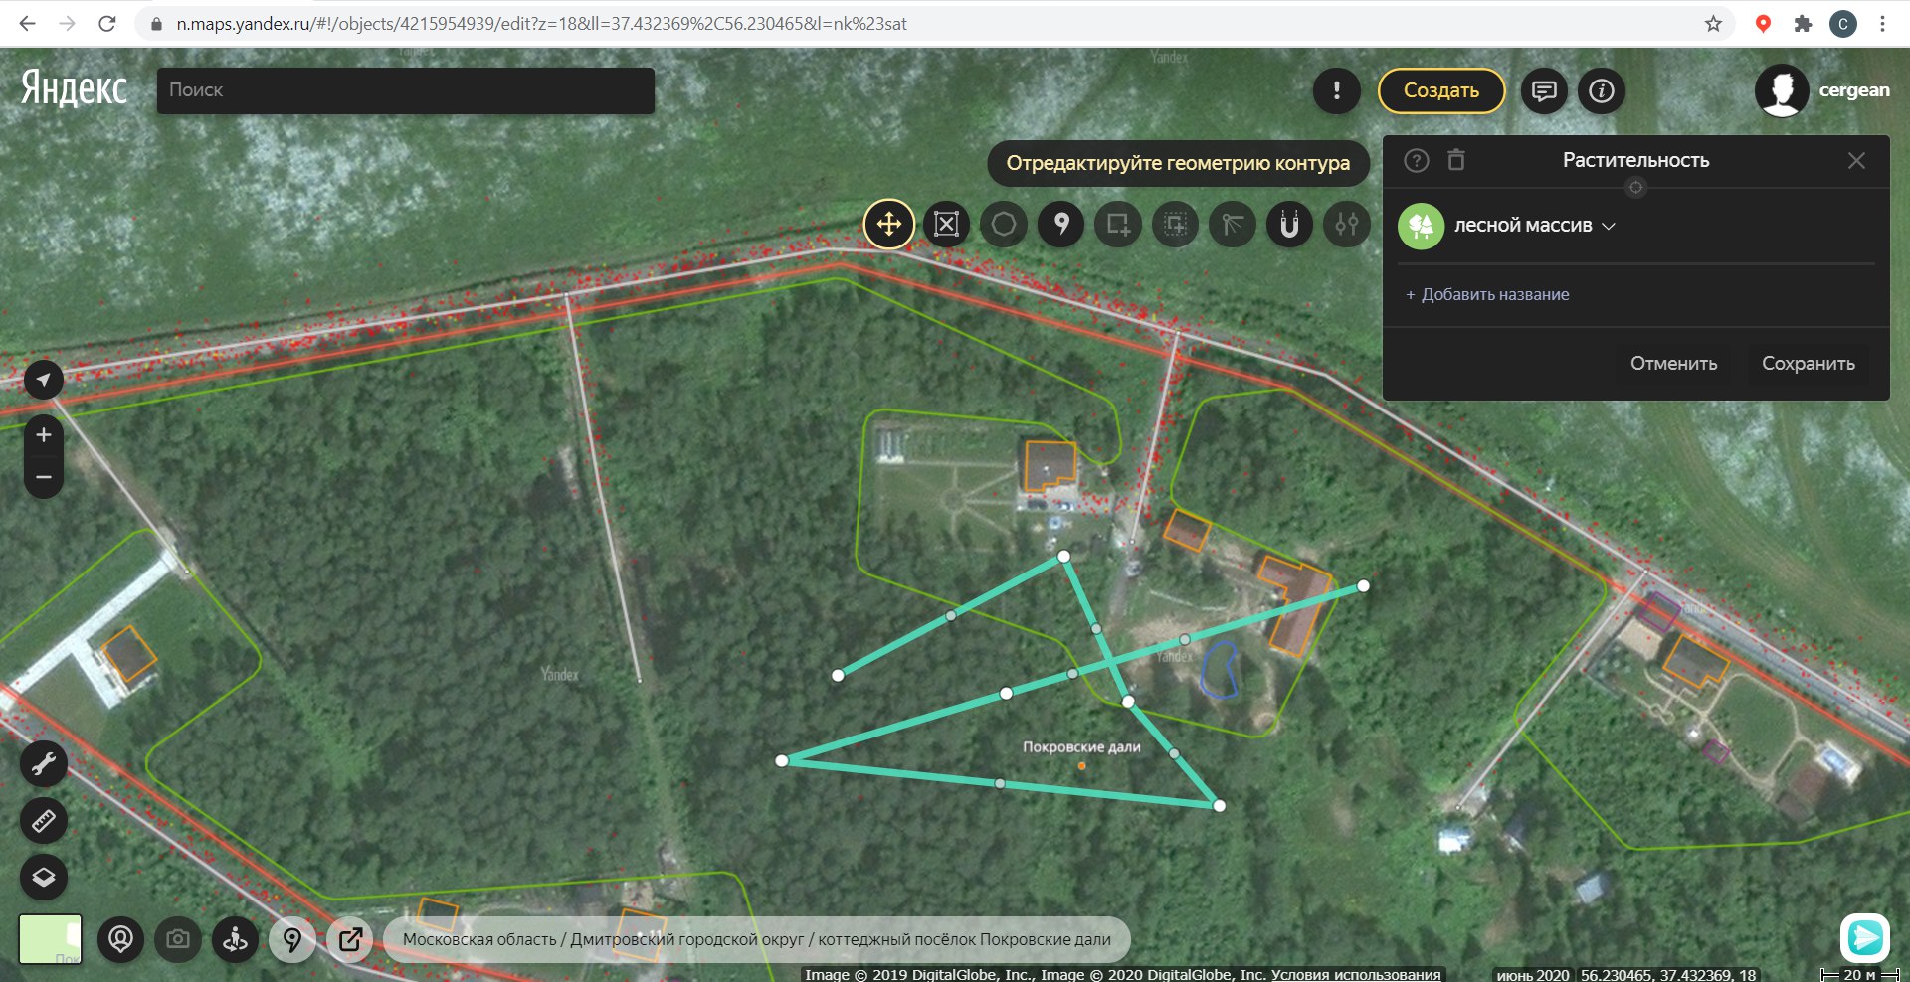The height and width of the screenshot is (982, 1910).
Task: Click the Московская область breadcrumb
Action: tap(479, 939)
